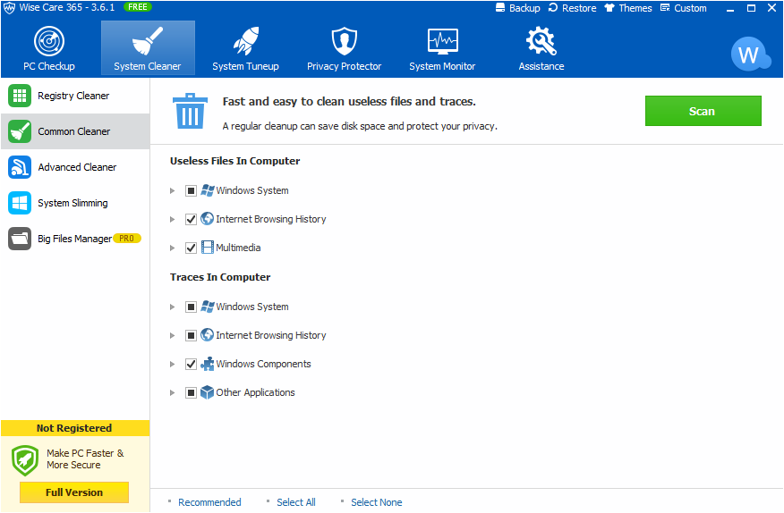Click the Custom settings icon
The height and width of the screenshot is (513, 784).
pos(665,7)
